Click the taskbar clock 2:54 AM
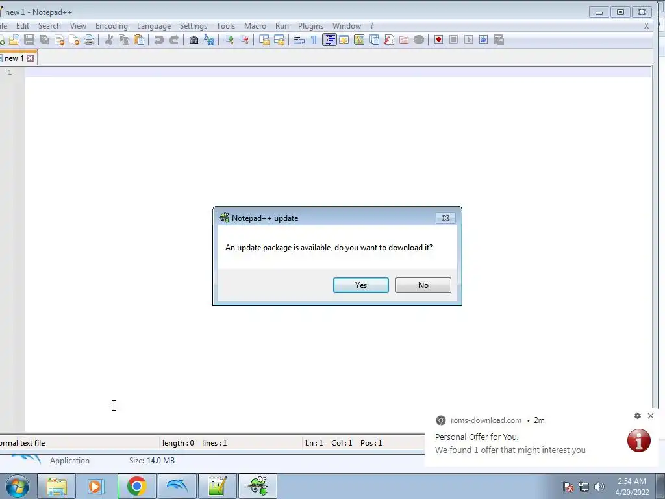Screen dimensions: 665x499 click(x=632, y=487)
